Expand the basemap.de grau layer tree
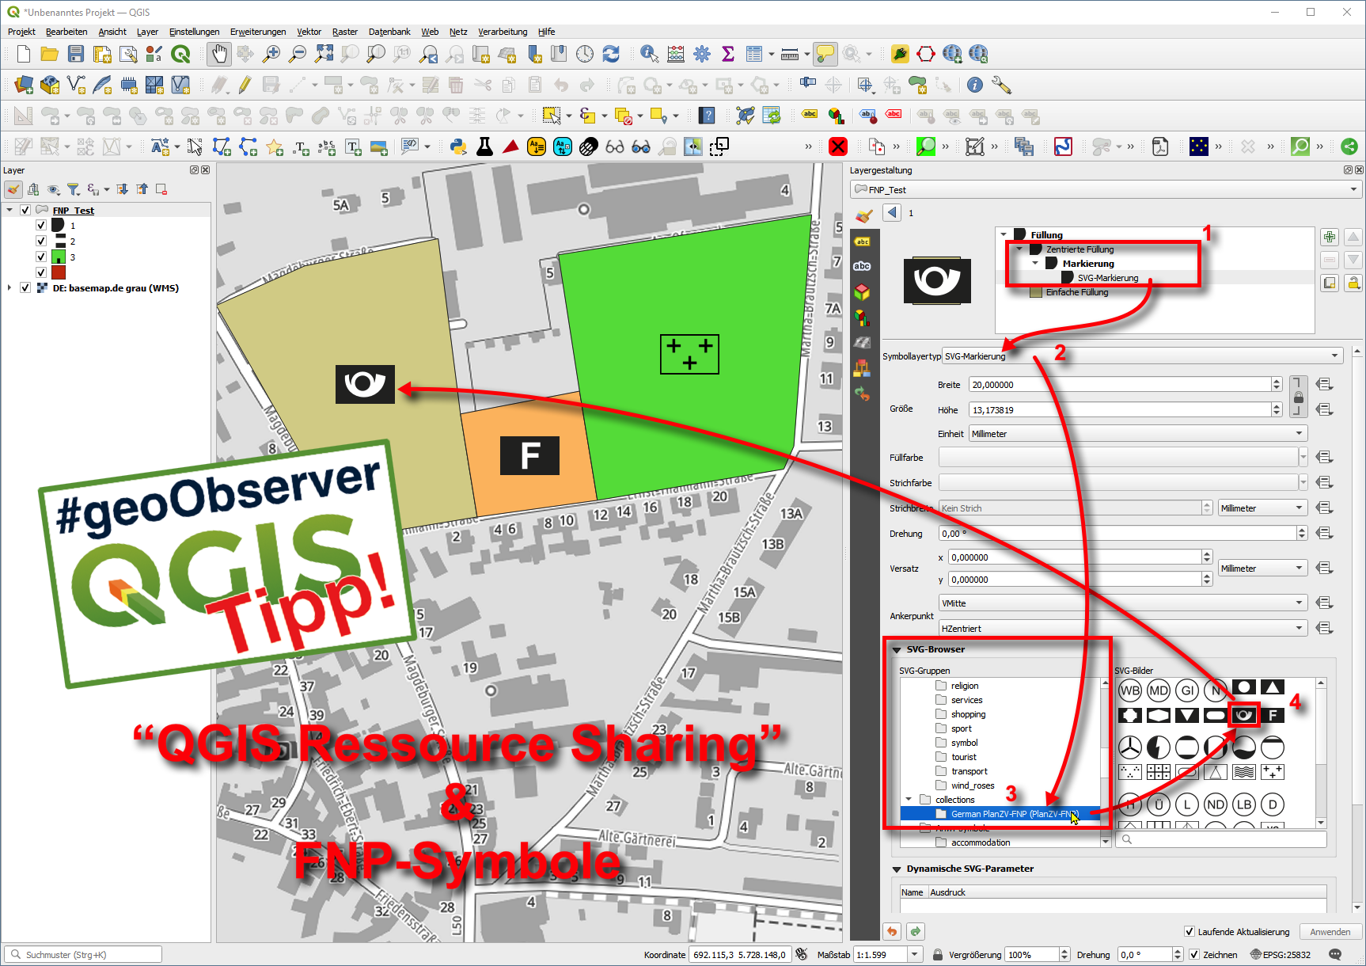This screenshot has height=966, width=1366. 9,288
